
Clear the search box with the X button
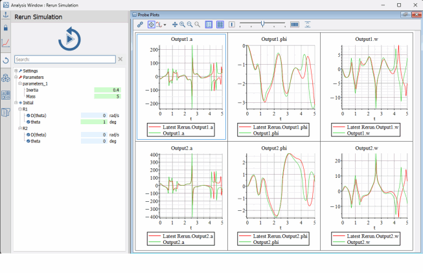point(120,59)
